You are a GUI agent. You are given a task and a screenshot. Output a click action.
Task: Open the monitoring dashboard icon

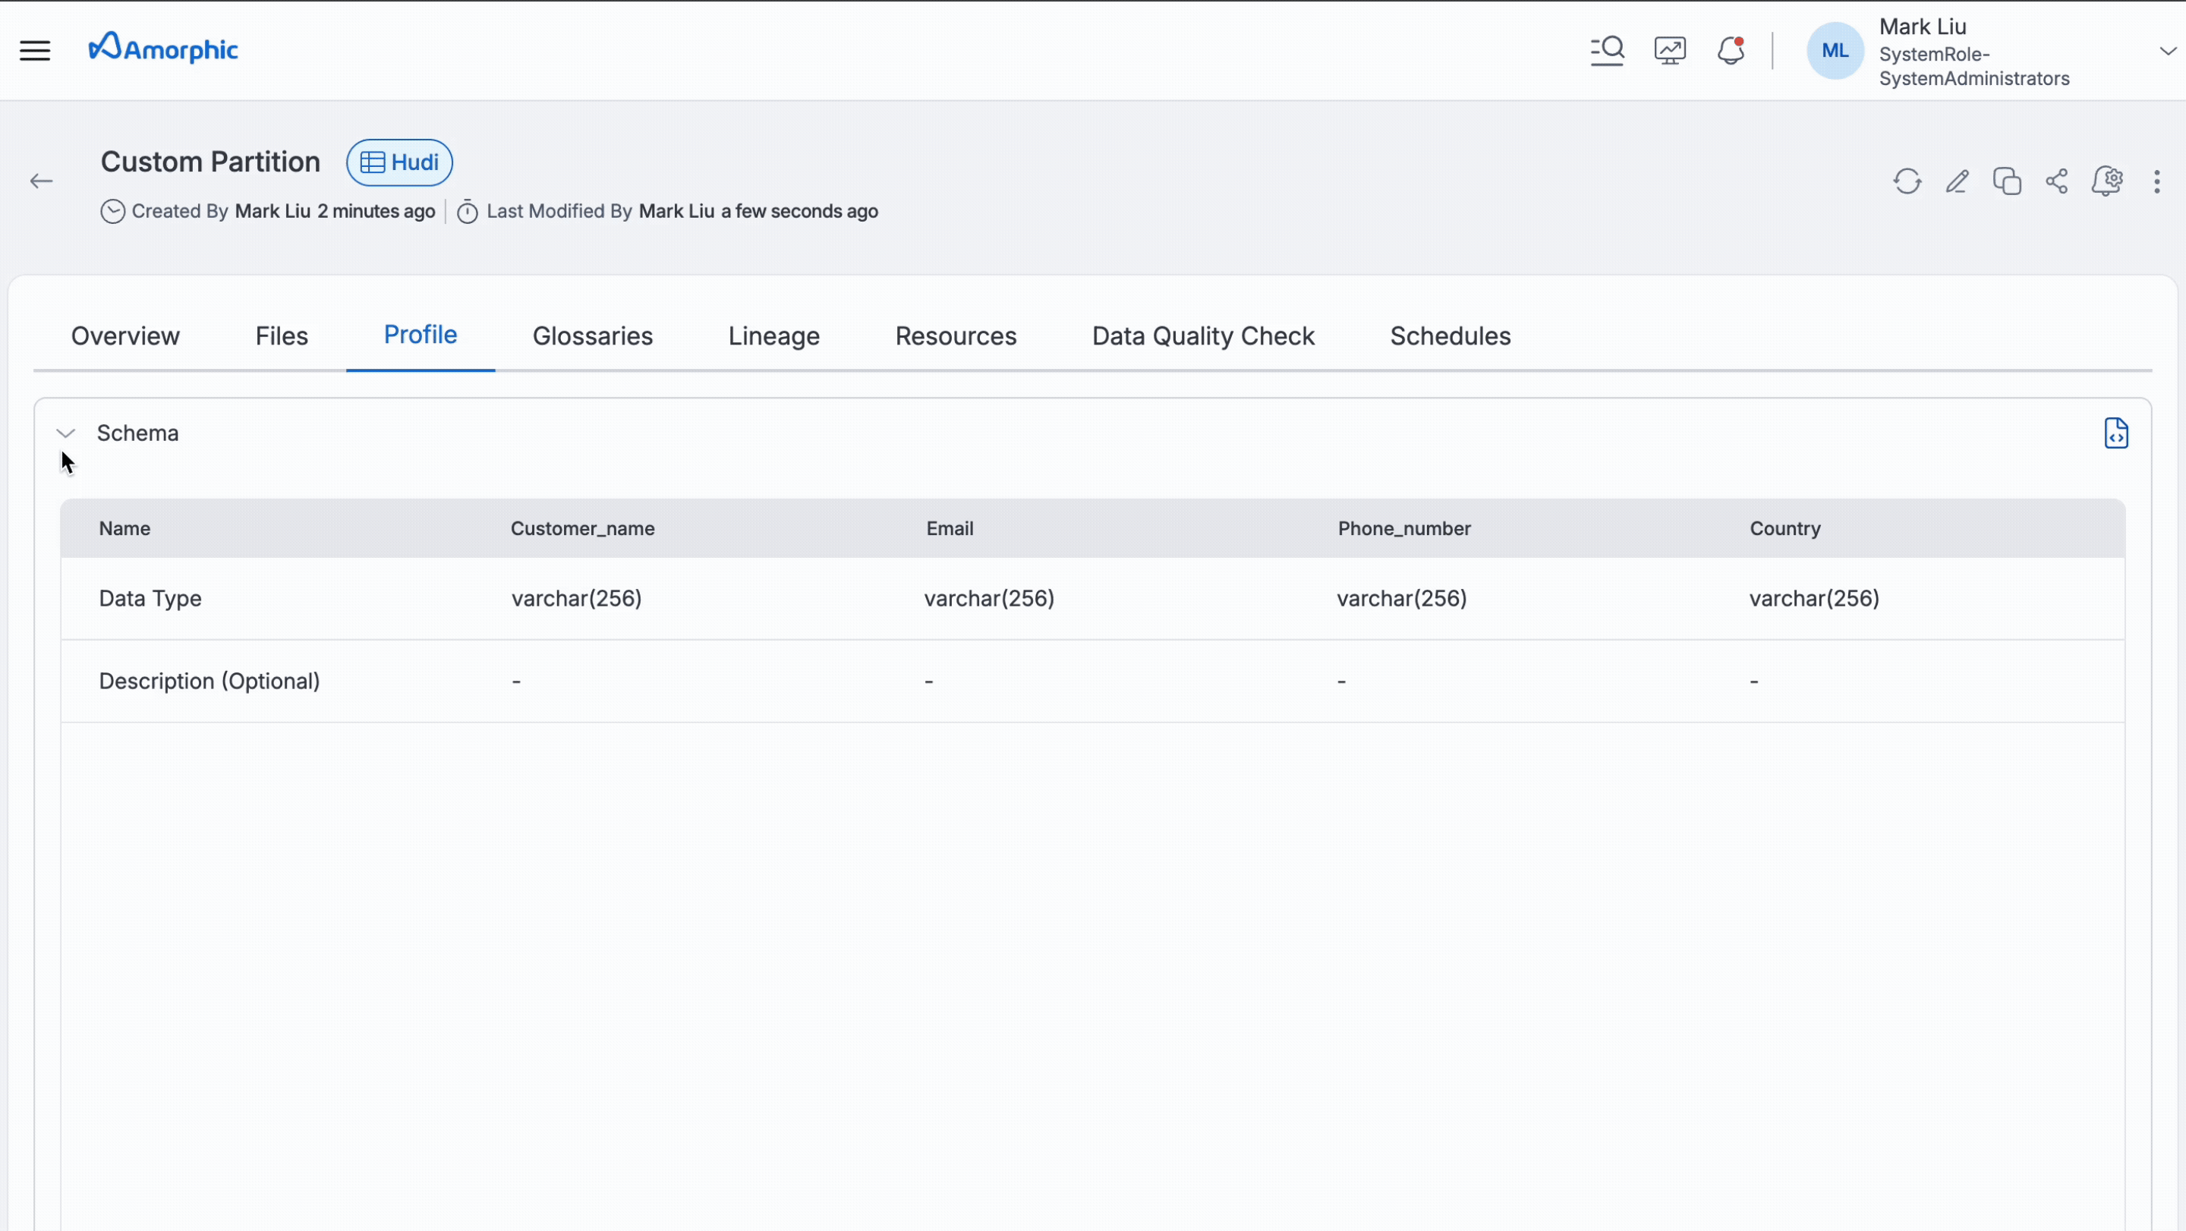pyautogui.click(x=1669, y=50)
